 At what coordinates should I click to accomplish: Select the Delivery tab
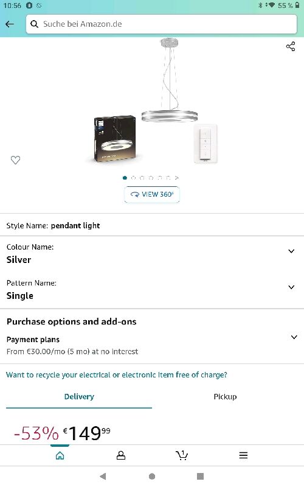(79, 397)
